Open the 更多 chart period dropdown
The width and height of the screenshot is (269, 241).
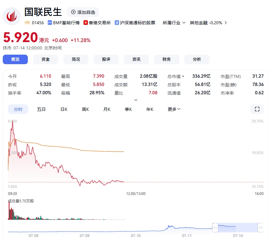pos(174,109)
